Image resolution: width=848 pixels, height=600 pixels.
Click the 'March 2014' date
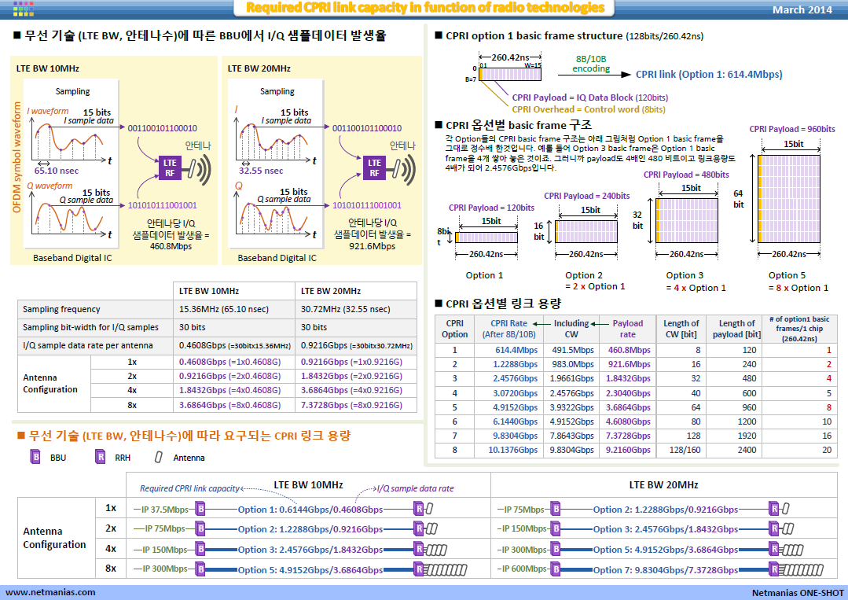[802, 9]
